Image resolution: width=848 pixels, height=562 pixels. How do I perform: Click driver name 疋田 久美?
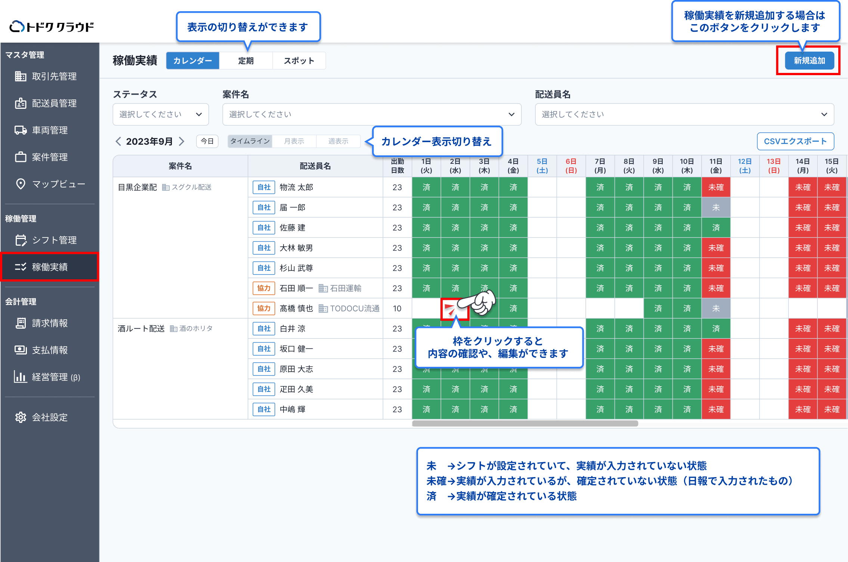pos(296,389)
